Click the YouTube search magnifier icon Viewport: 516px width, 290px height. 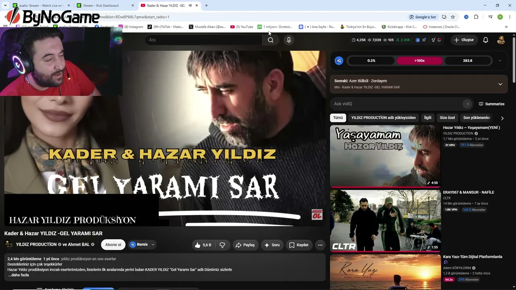[x=270, y=40]
